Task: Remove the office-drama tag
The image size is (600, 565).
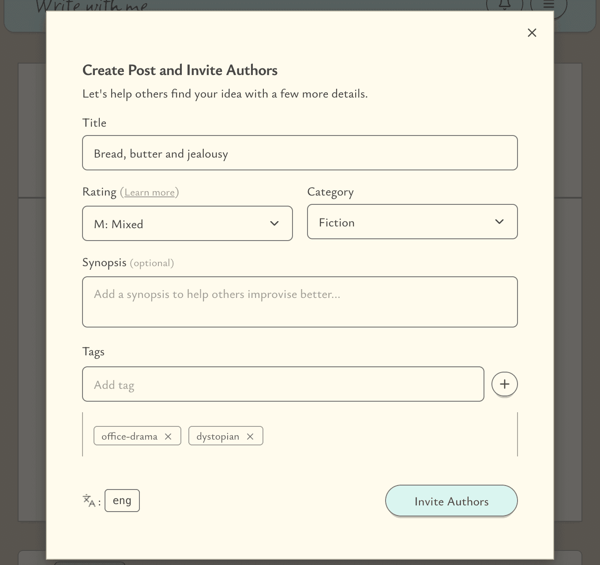Action: 168,436
